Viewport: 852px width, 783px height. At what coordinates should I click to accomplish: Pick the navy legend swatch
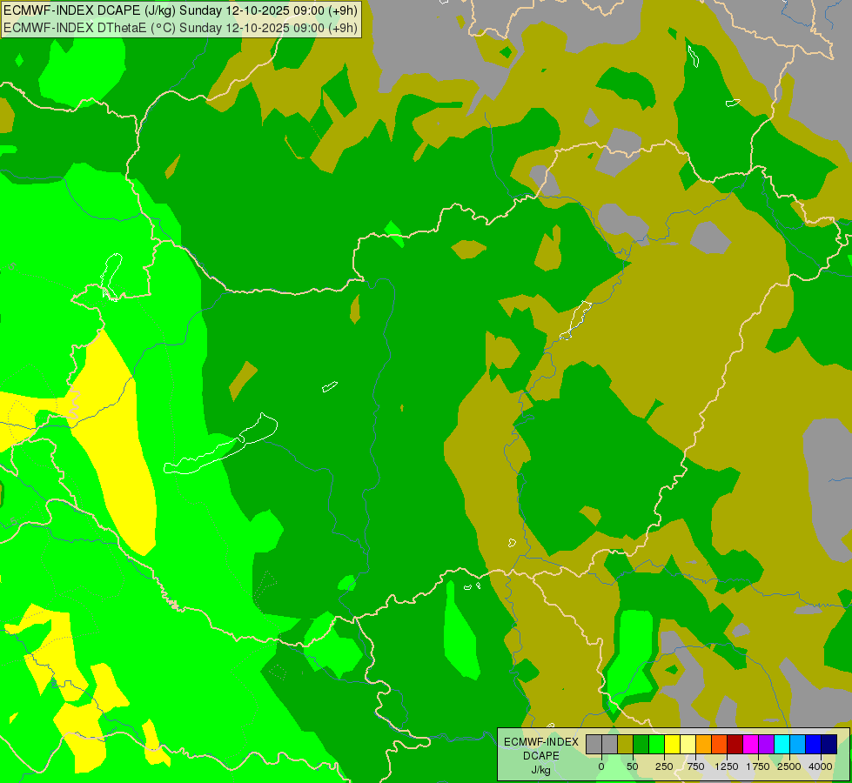tap(829, 744)
